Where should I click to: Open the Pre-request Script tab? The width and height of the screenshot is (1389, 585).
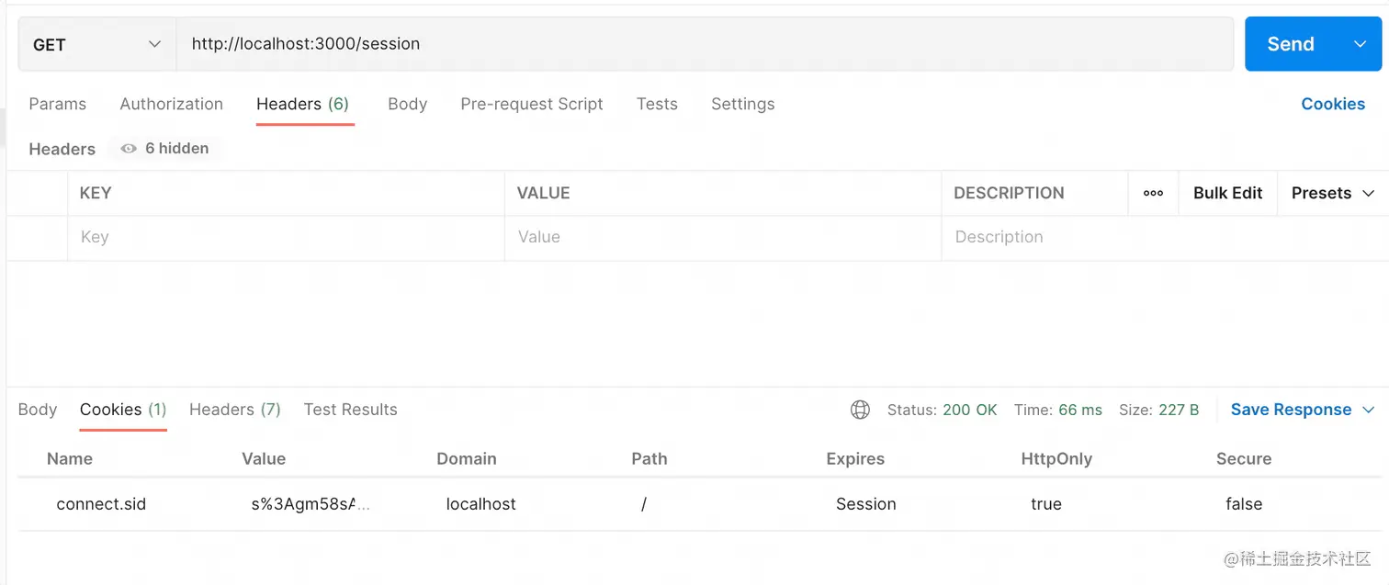coord(531,104)
